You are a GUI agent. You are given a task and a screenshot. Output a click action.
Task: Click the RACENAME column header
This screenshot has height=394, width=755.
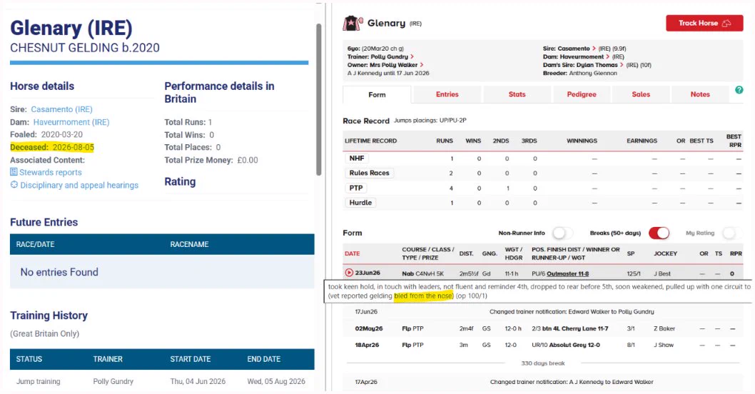[x=189, y=244]
